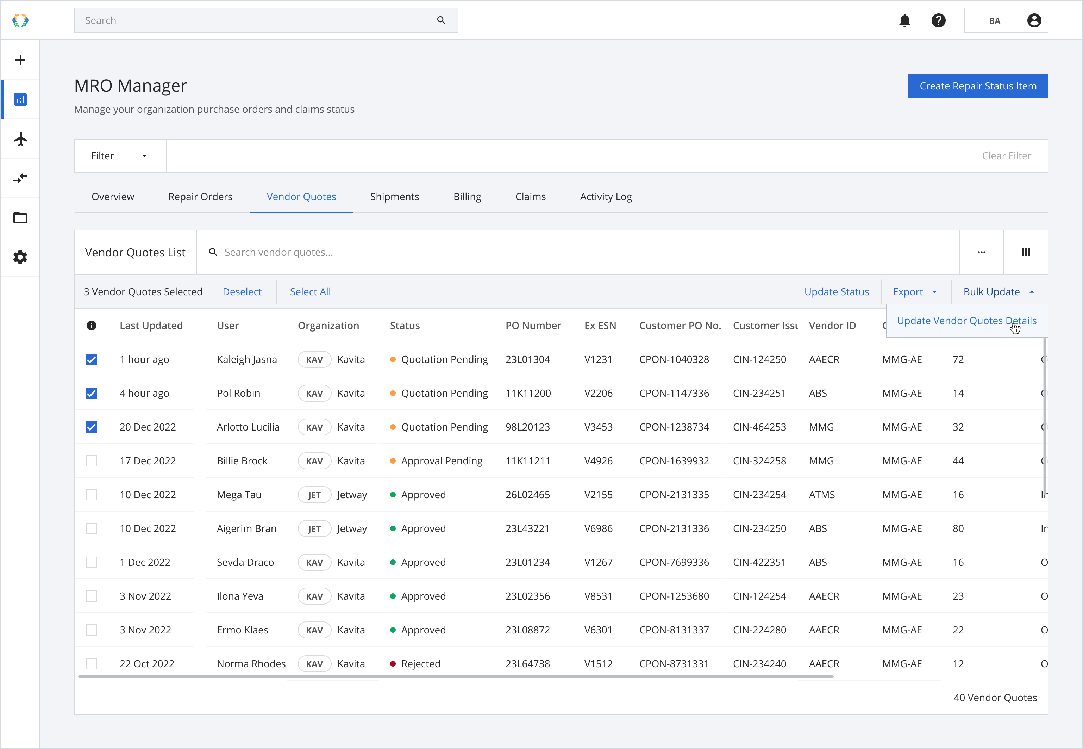Click CIN-464253 customer issue cell
This screenshot has width=1083, height=749.
pyautogui.click(x=759, y=427)
